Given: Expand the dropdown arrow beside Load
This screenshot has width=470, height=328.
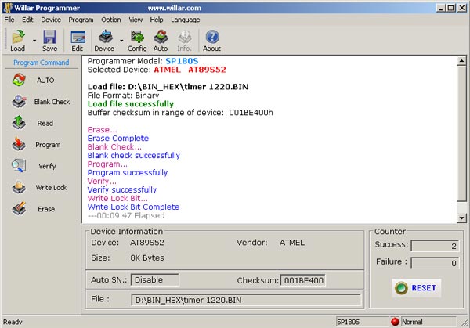Looking at the screenshot, I should point(34,40).
